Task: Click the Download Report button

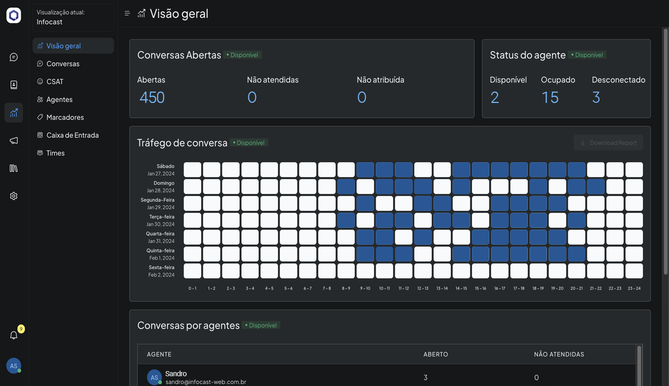Action: [x=608, y=143]
